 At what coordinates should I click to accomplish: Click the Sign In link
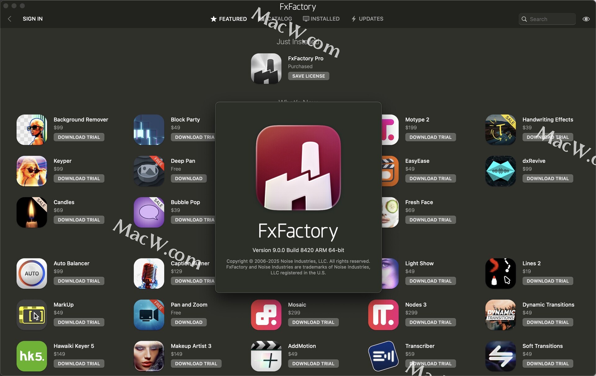click(x=33, y=19)
